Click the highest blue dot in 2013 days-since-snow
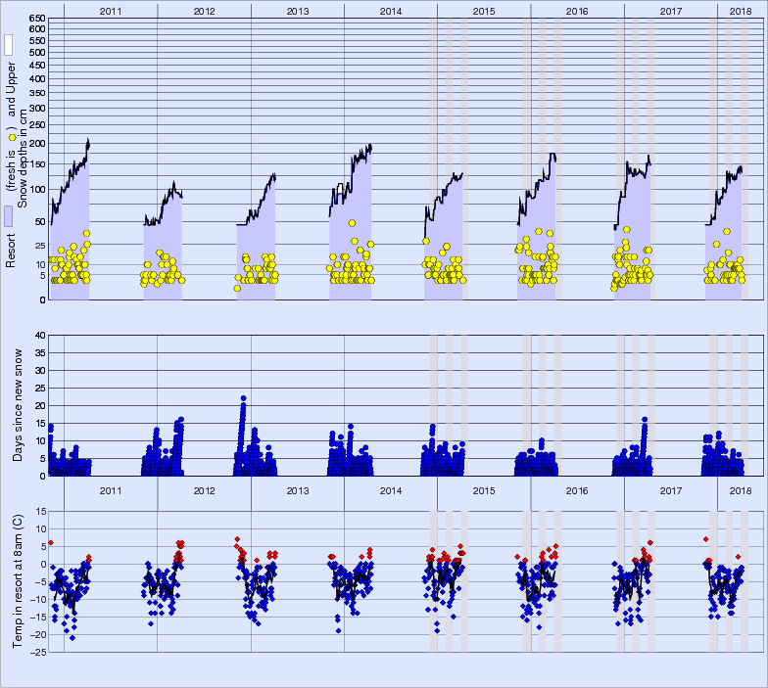Image resolution: width=768 pixels, height=688 pixels. 243,398
